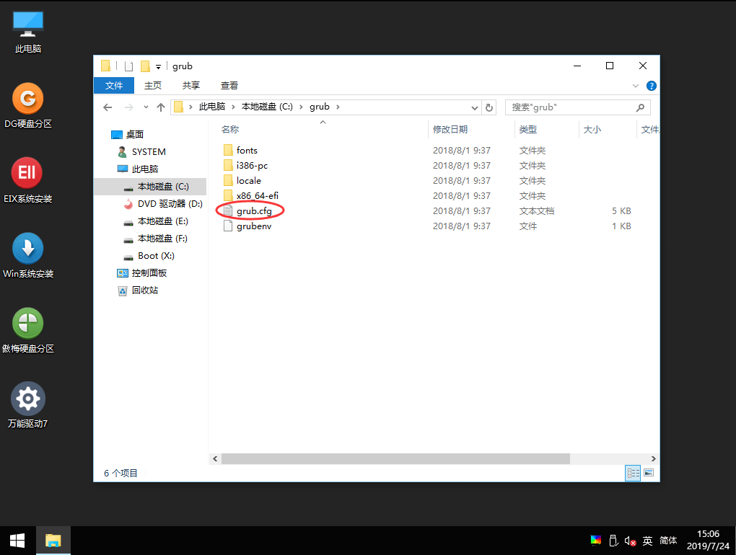The image size is (736, 555).
Task: Switch to large thumbnails view layout
Action: (649, 473)
